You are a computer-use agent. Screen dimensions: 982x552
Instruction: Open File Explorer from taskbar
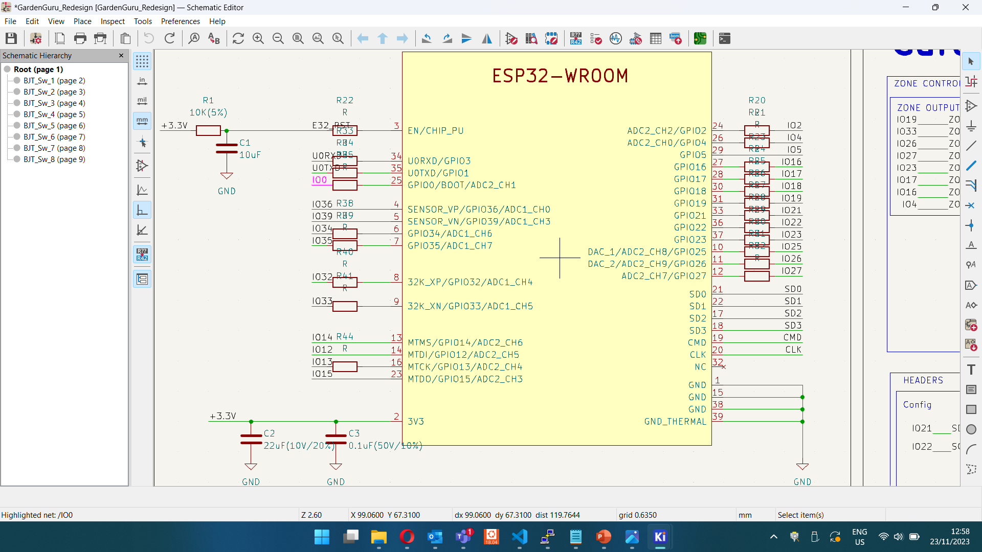[378, 537]
